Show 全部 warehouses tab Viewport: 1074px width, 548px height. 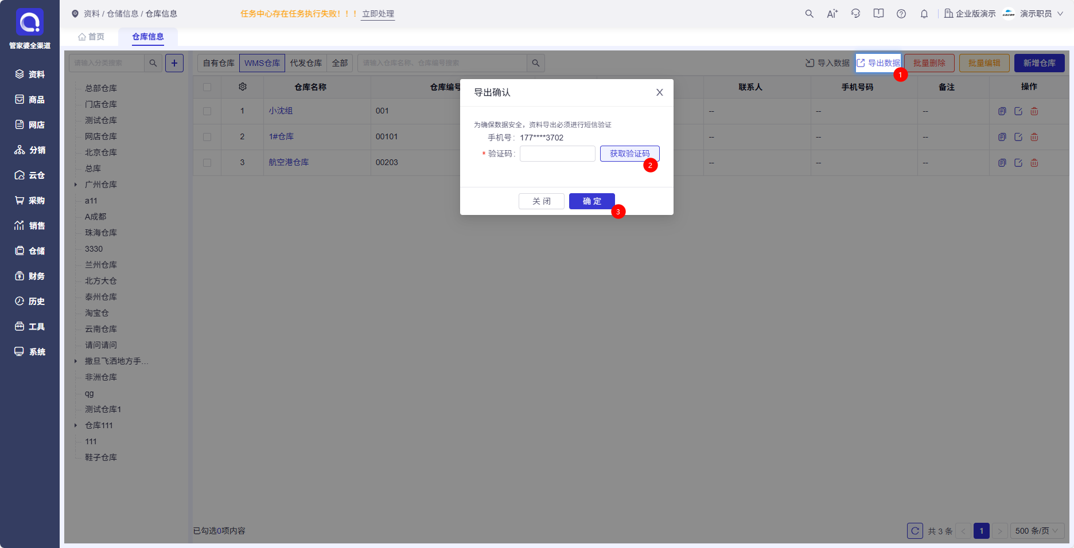340,63
